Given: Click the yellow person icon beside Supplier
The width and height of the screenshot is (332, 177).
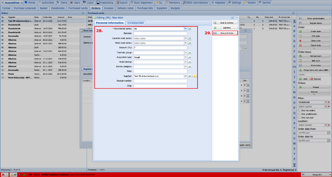Looking at the screenshot, I should pyautogui.click(x=195, y=76).
